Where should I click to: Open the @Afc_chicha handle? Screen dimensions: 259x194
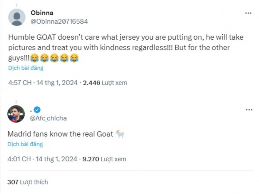pyautogui.click(x=48, y=118)
